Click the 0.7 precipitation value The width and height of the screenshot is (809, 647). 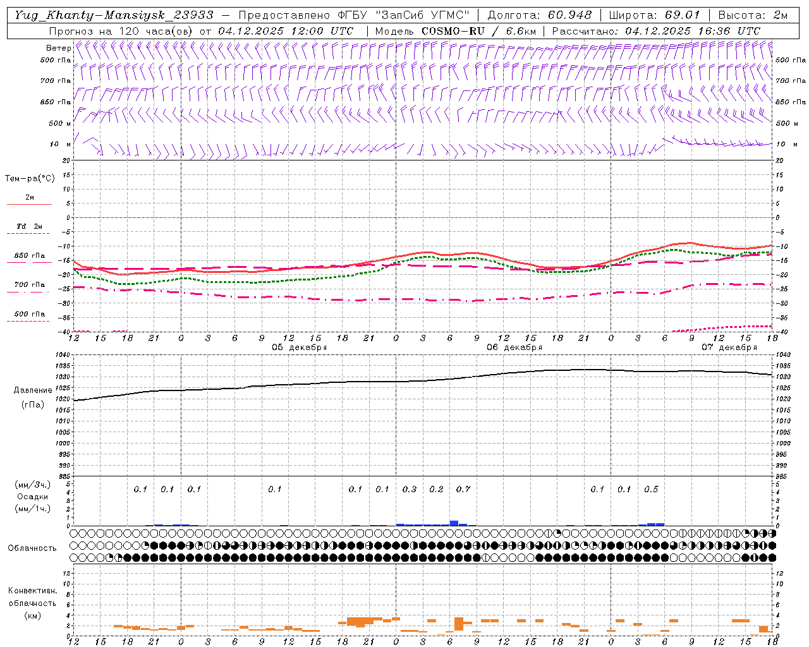[x=463, y=489]
